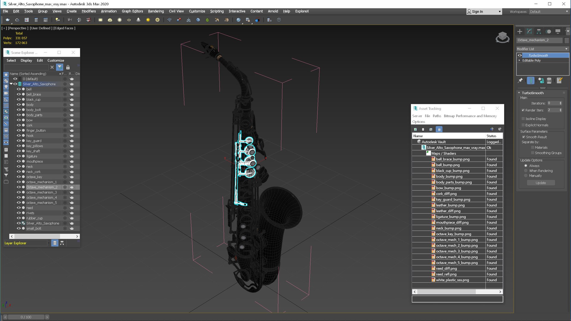Select the When Rendering radio option
The width and height of the screenshot is (571, 321).
526,171
